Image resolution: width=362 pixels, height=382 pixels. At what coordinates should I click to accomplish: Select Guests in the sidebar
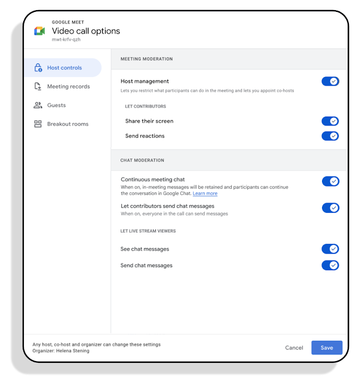pos(56,105)
